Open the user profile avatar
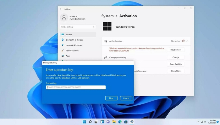Image resolution: width=220 pixels, height=125 pixels. 64,17
